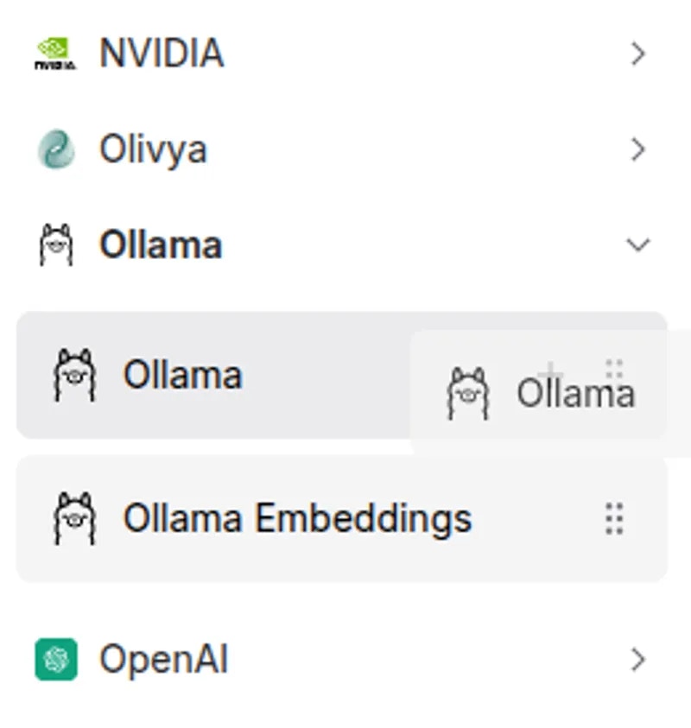The height and width of the screenshot is (728, 691).
Task: Expand the Olivya provider section
Action: click(637, 149)
